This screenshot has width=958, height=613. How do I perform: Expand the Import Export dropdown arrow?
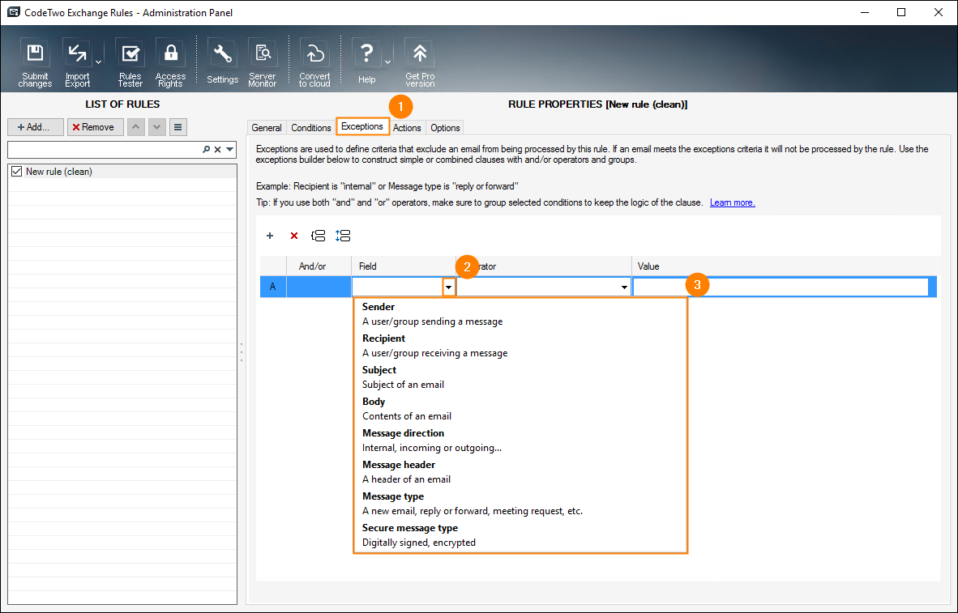click(98, 62)
